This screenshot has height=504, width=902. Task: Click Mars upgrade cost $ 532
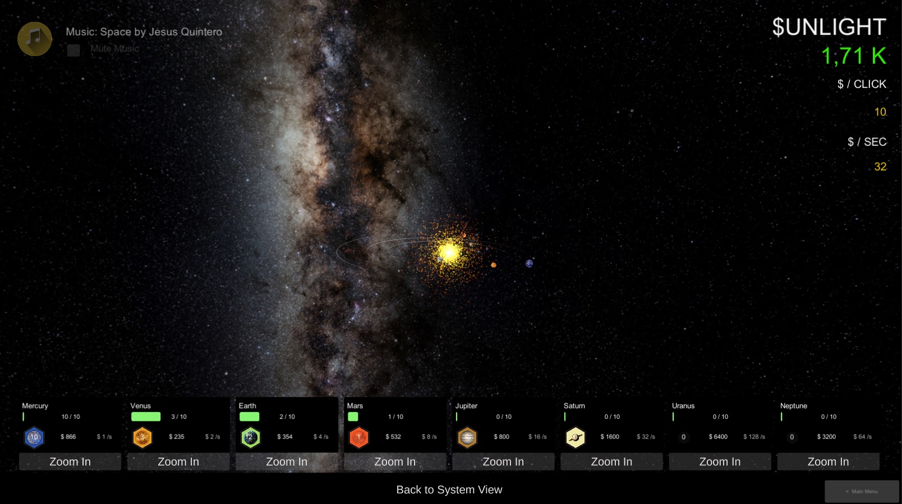[x=393, y=437]
